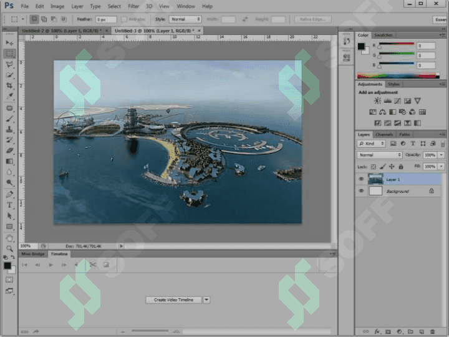The width and height of the screenshot is (449, 337).
Task: Select the Horizontal Type tool
Action: [x=9, y=205]
